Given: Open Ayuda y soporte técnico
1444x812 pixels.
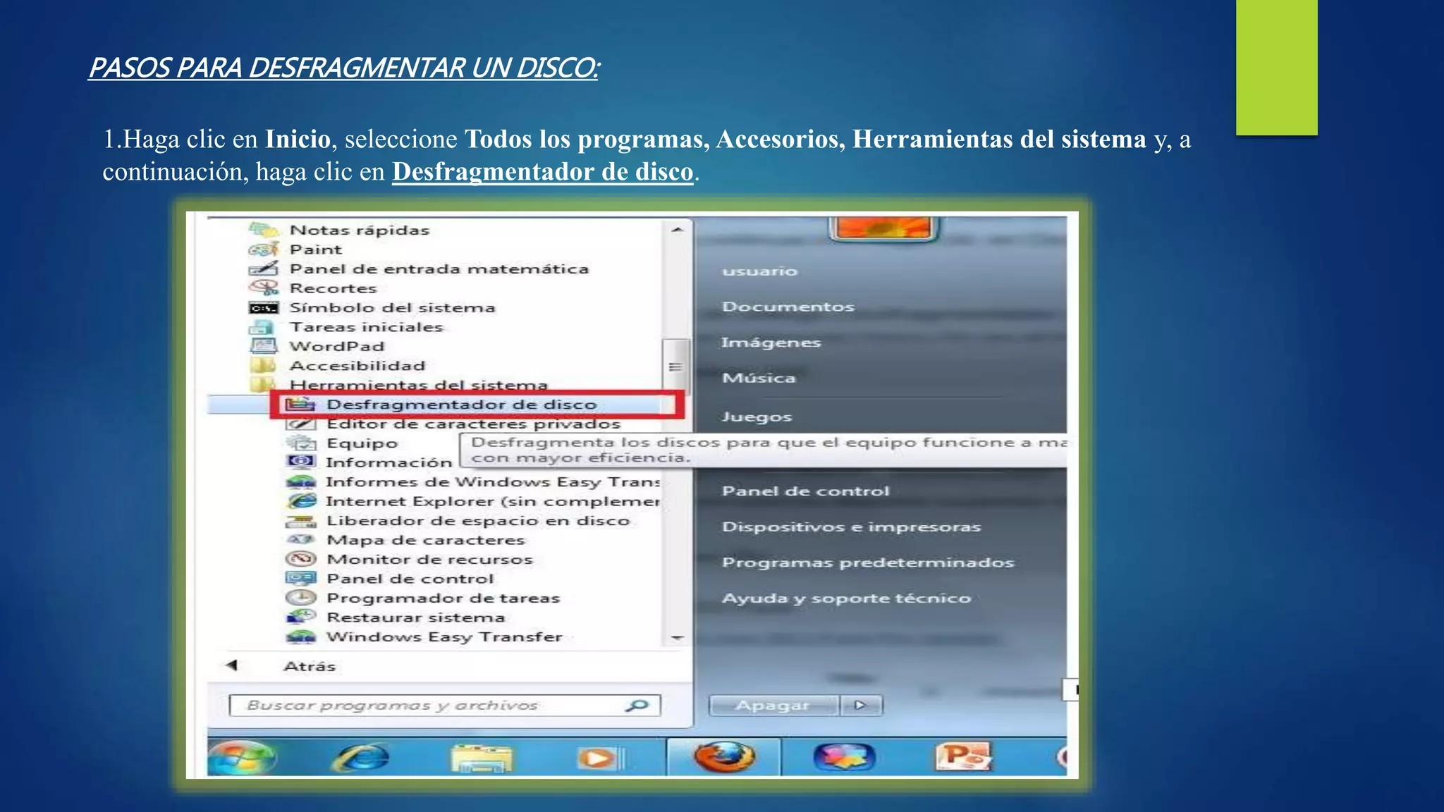Looking at the screenshot, I should pos(846,598).
